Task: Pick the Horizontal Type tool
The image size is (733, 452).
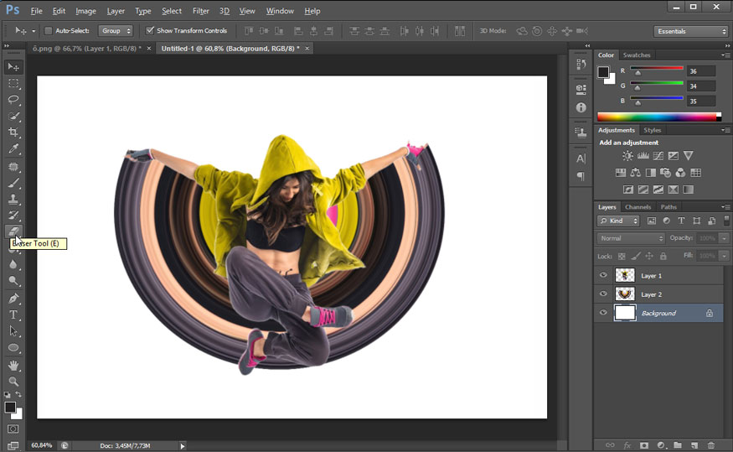Action: coord(13,314)
